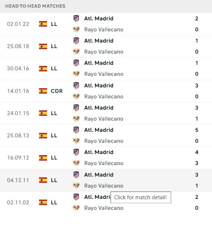Click Rayo Vallecano crest in 02.11.02 match
This screenshot has width=212, height=236.
pyautogui.click(x=76, y=208)
